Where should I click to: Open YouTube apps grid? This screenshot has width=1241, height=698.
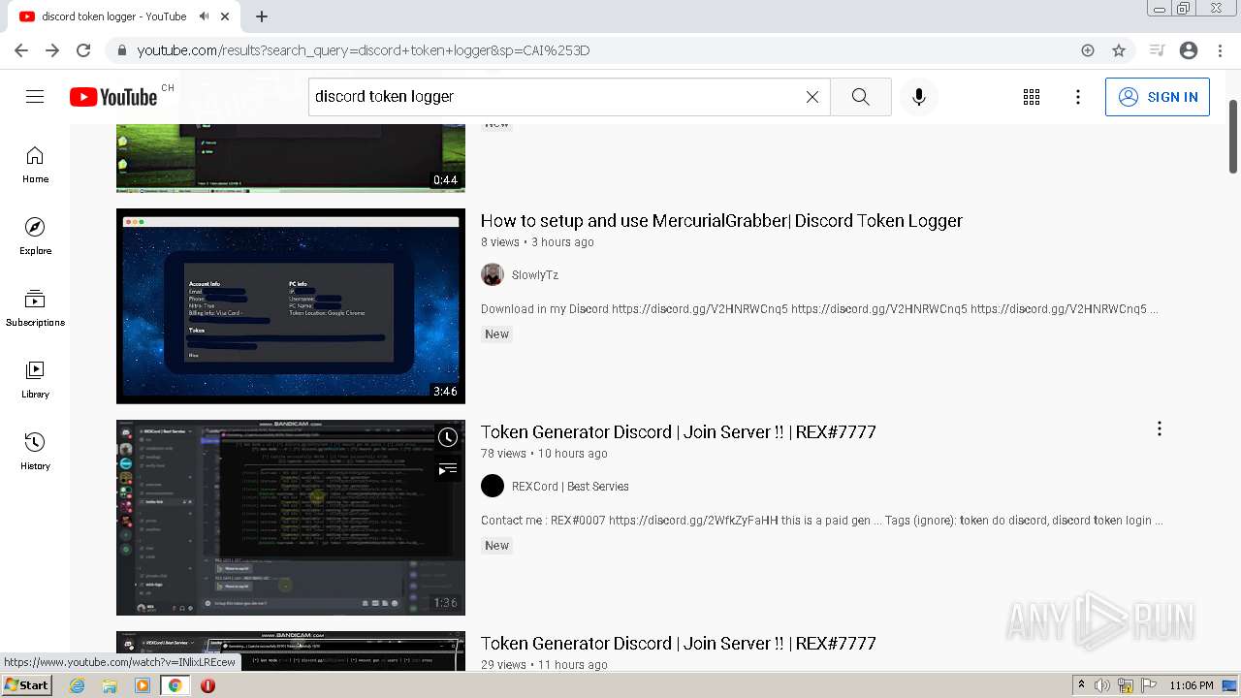[1032, 97]
